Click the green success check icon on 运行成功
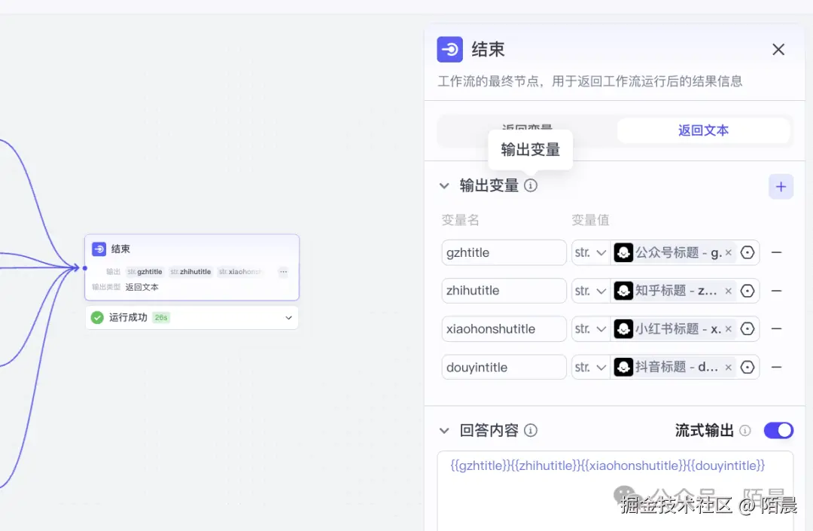Viewport: 813px width, 531px height. click(x=96, y=318)
